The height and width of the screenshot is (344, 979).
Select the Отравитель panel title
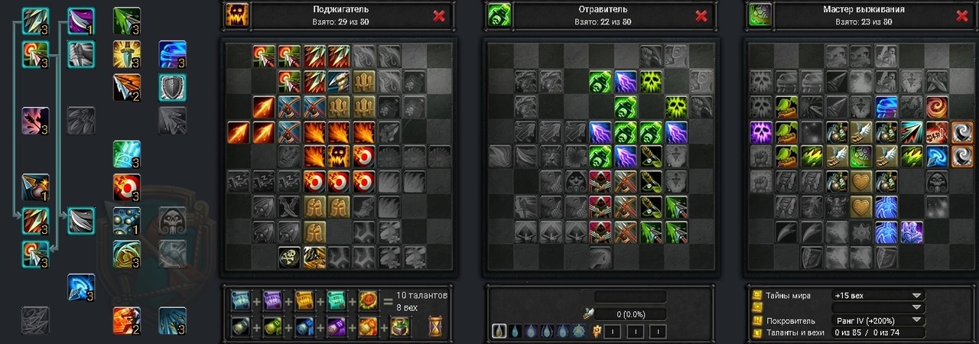click(603, 10)
